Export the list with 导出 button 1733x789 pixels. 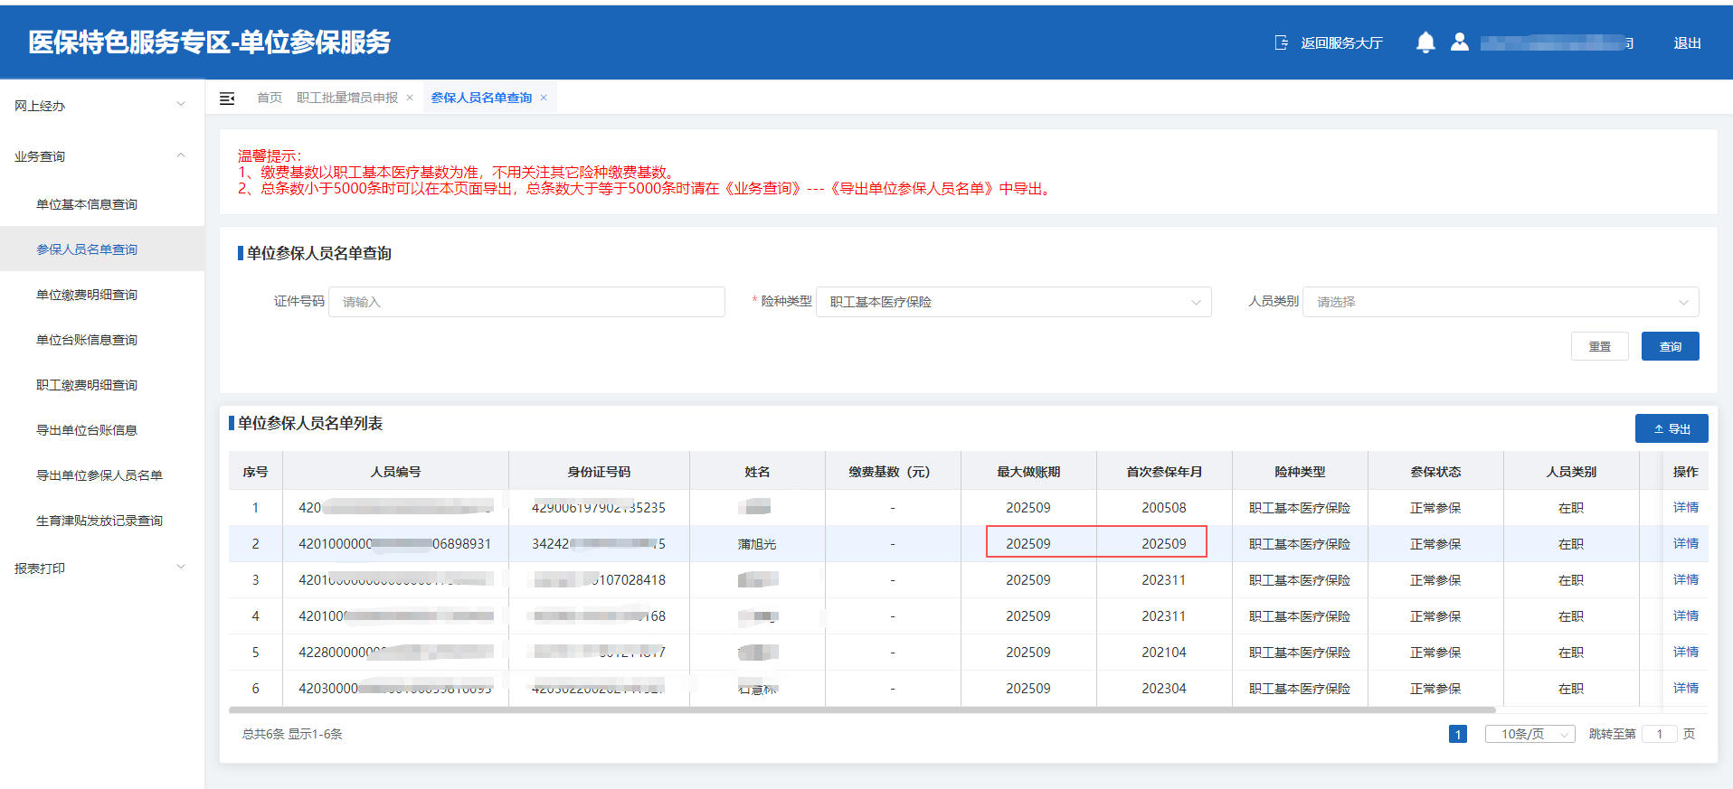pyautogui.click(x=1671, y=428)
